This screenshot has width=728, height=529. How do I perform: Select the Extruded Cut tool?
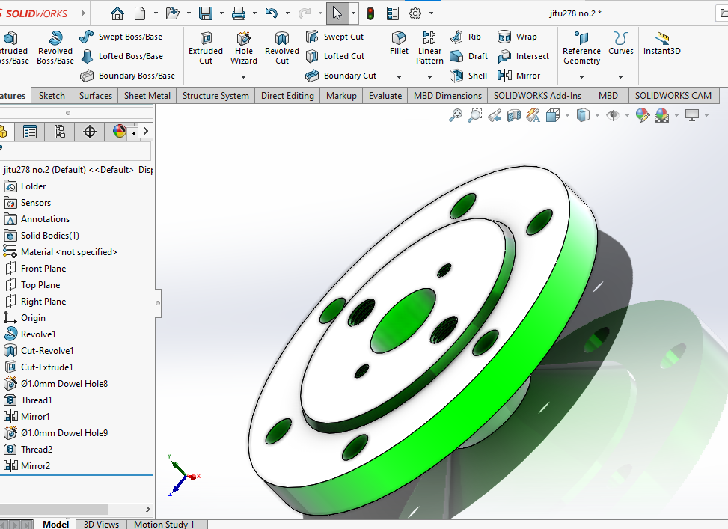click(206, 48)
